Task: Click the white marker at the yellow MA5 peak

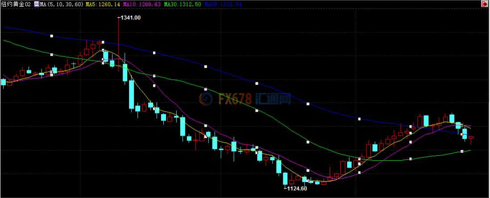Action: coord(103,50)
